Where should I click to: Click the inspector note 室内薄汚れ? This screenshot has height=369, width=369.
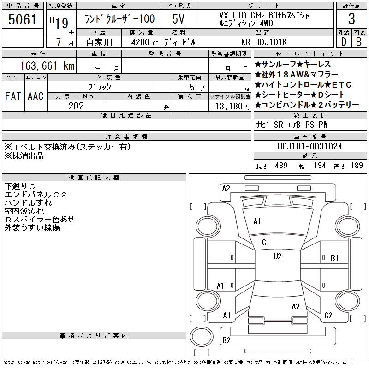[24, 211]
